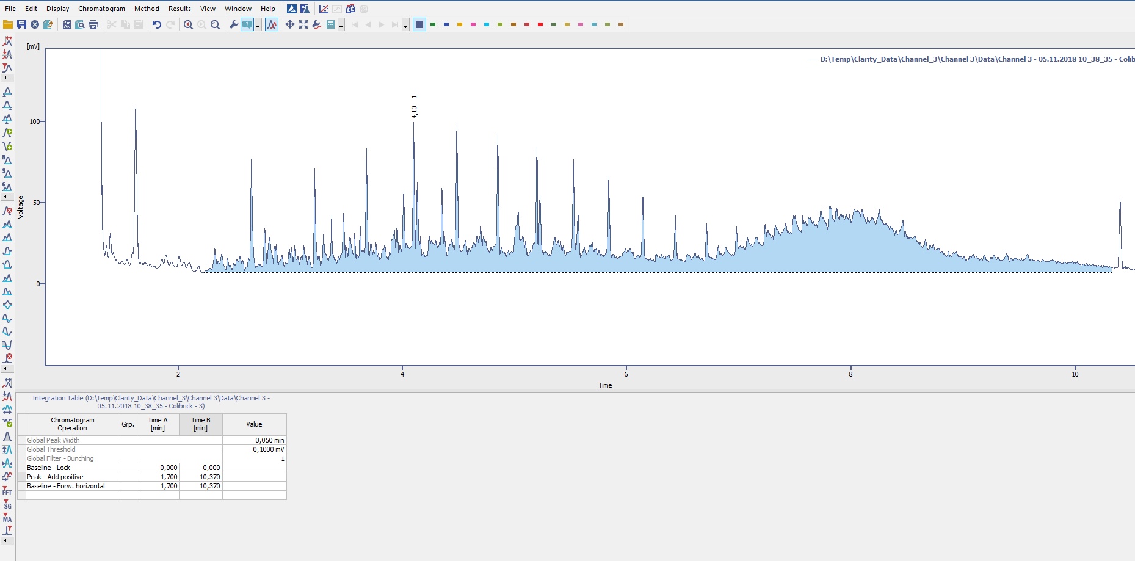
Task: Click the chromatogram file path legend
Action: [977, 59]
